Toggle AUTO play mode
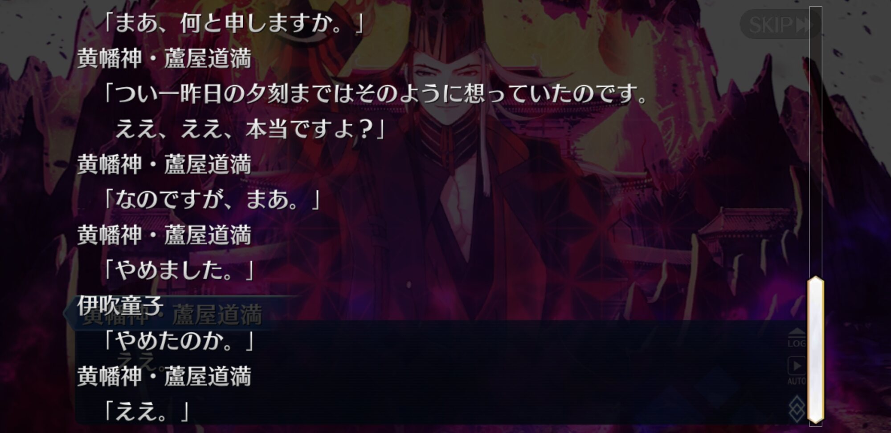This screenshot has width=891, height=433. coord(797,371)
